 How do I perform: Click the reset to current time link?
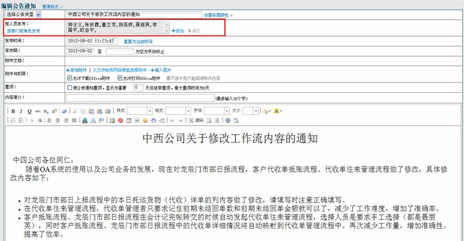click(x=138, y=41)
